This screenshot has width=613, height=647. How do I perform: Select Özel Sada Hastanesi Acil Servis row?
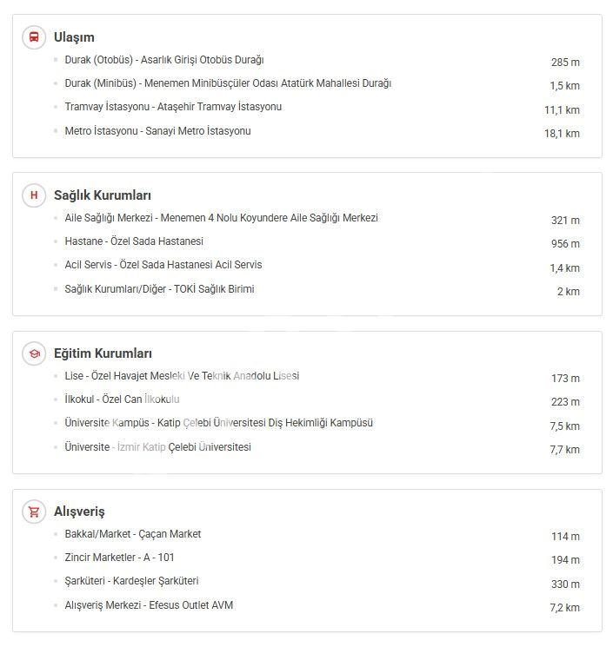163,265
